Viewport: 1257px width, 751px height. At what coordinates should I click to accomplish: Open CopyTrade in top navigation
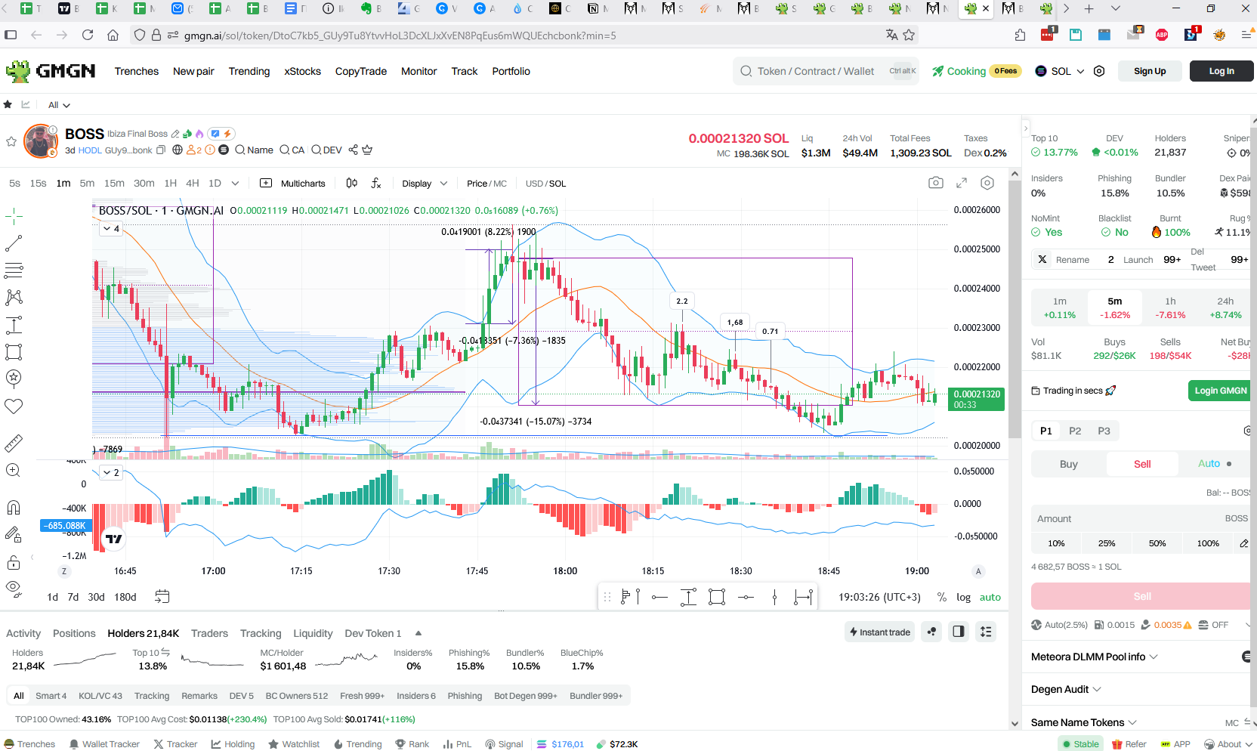(361, 71)
